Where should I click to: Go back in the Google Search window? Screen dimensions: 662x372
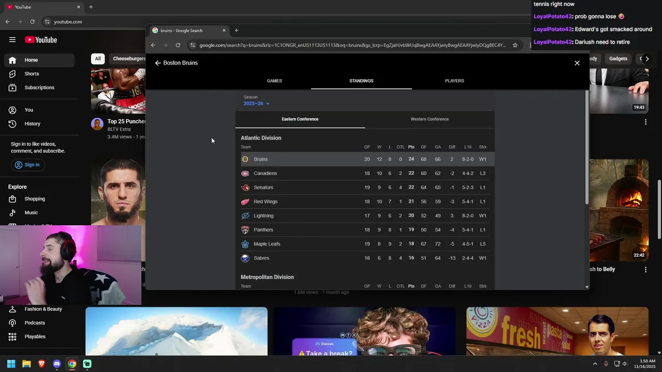[153, 45]
